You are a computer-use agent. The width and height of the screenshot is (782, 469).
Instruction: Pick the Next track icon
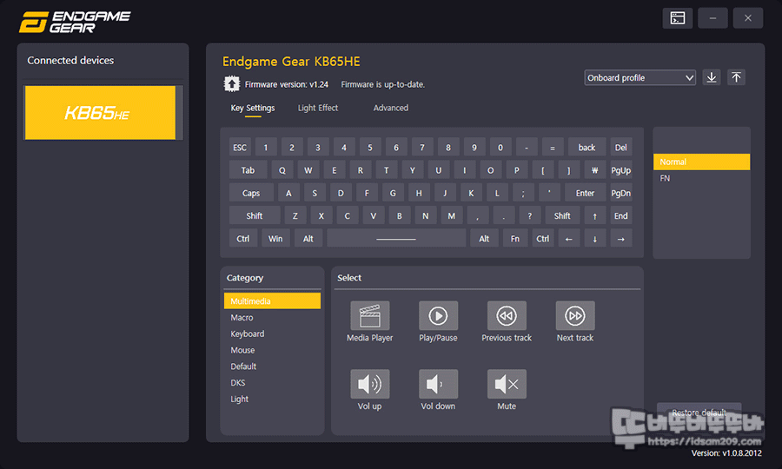tap(575, 315)
